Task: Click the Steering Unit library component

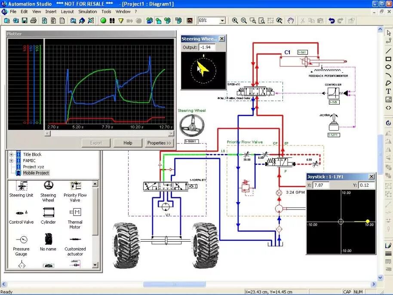Action: click(x=21, y=190)
